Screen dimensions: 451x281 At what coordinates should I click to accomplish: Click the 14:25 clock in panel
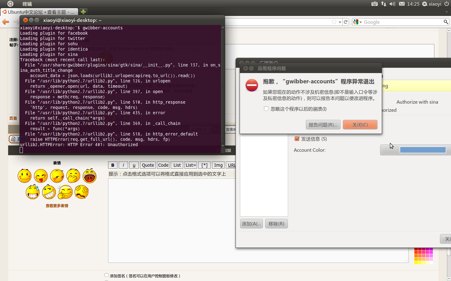point(413,4)
